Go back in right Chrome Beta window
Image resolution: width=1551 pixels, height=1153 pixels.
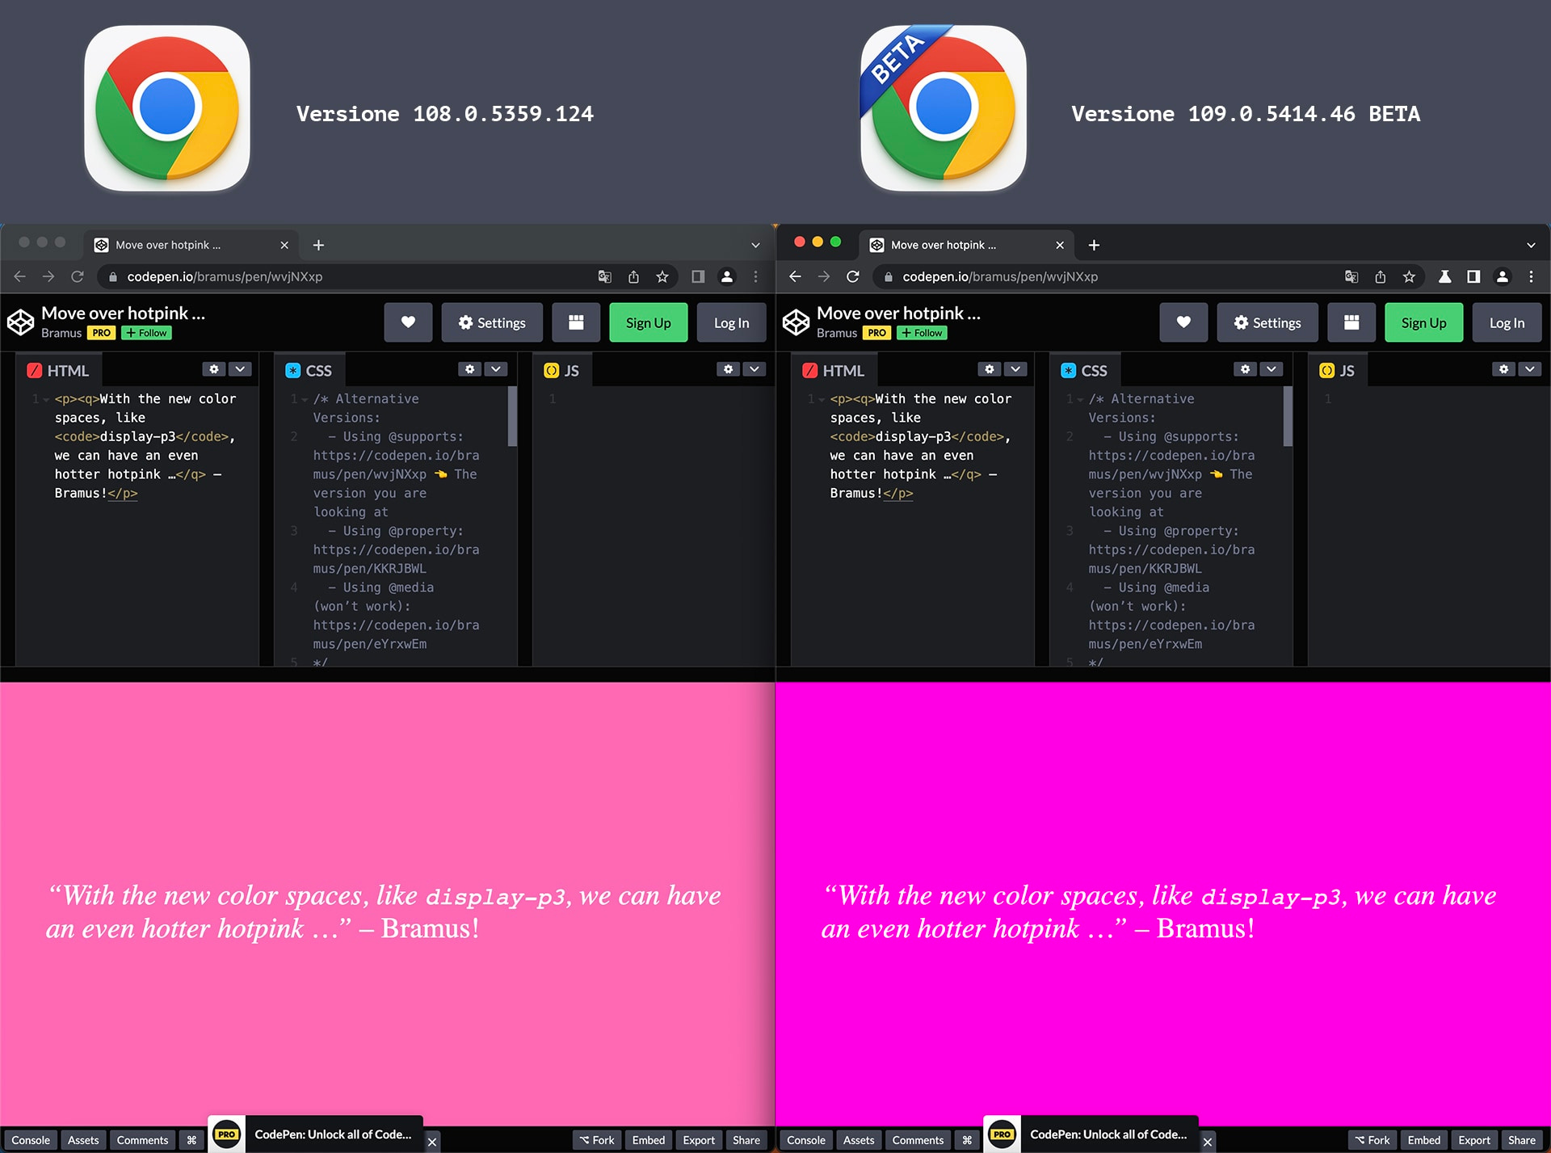coord(795,276)
